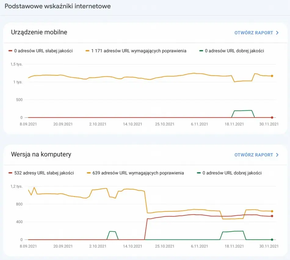Click the green peak near 18.11.2021 mobile chart

243,111
